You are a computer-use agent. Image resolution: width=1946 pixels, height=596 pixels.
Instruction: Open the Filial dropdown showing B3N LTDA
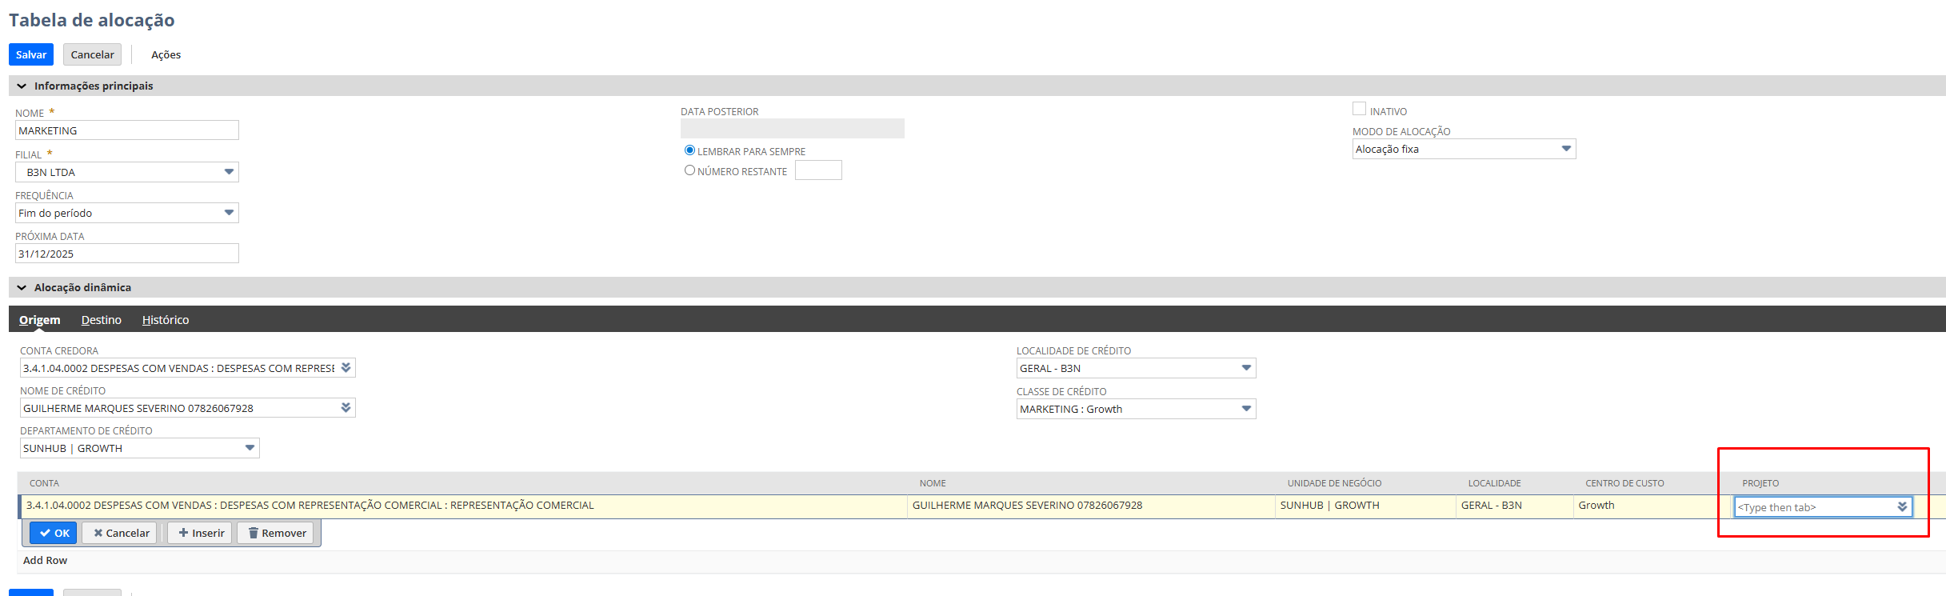pos(127,172)
